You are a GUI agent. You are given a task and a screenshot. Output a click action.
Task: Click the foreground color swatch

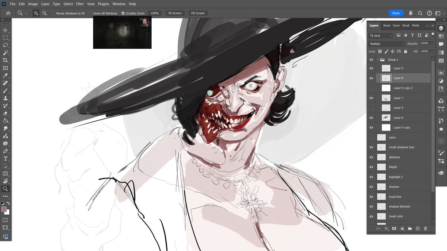[x=4, y=209]
